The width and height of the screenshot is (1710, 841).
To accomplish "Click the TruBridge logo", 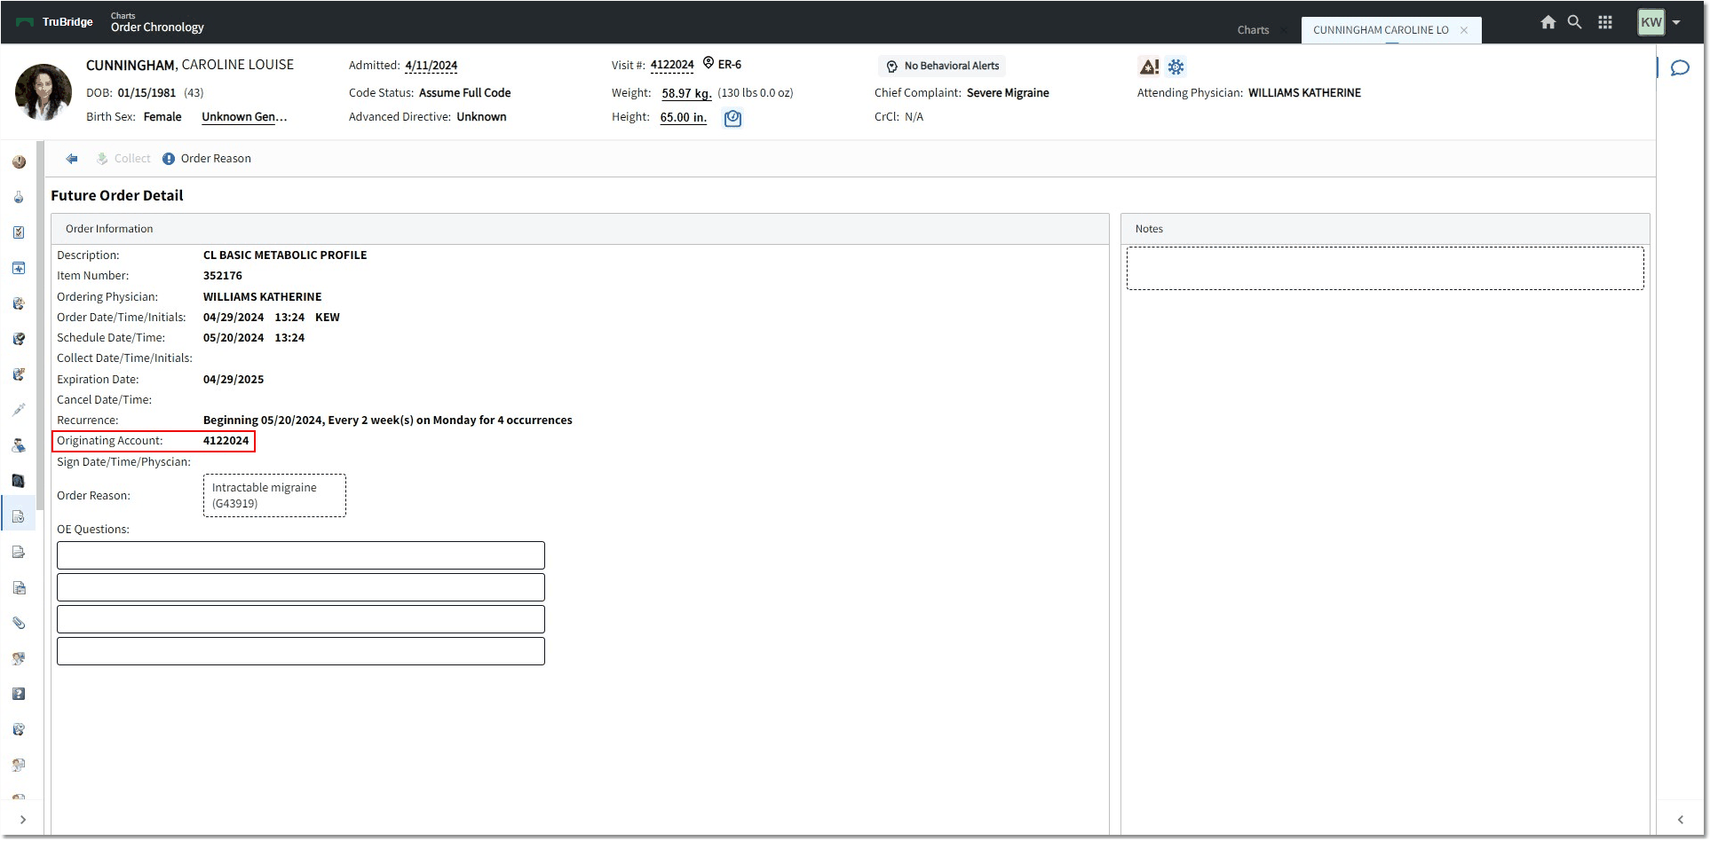I will point(54,22).
